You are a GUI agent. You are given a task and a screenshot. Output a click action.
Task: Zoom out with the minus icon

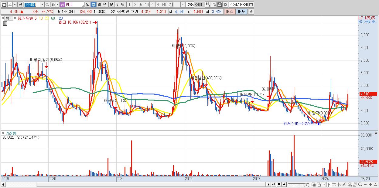coord(365,184)
